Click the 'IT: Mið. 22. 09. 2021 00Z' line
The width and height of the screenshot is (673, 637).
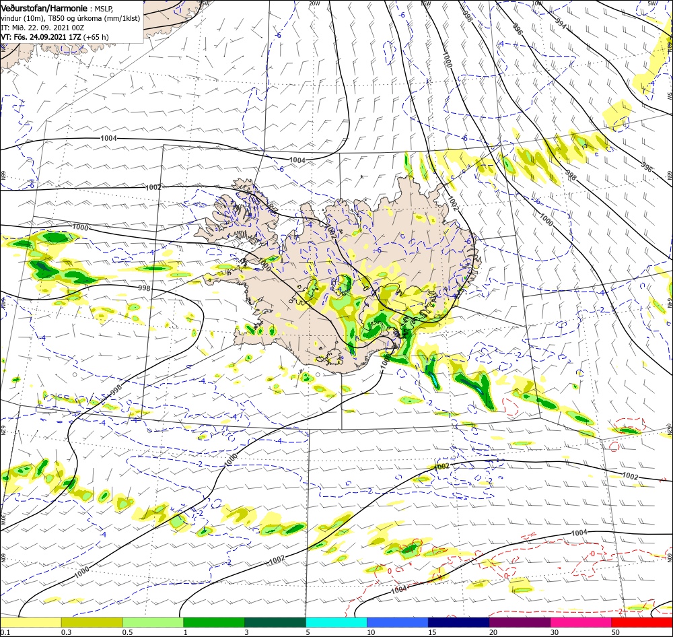pyautogui.click(x=42, y=28)
